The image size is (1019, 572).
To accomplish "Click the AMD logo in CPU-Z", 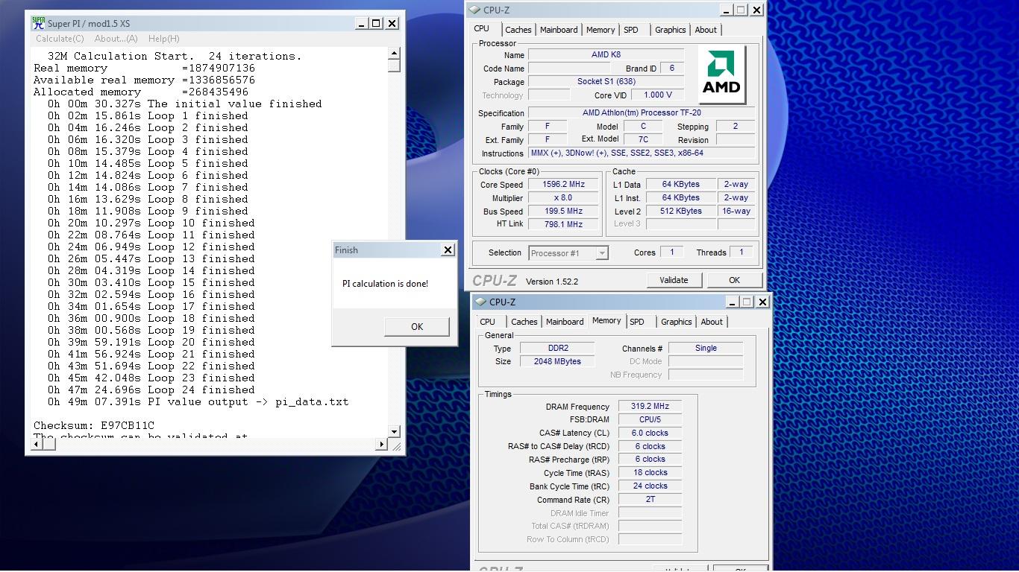I will [x=723, y=75].
